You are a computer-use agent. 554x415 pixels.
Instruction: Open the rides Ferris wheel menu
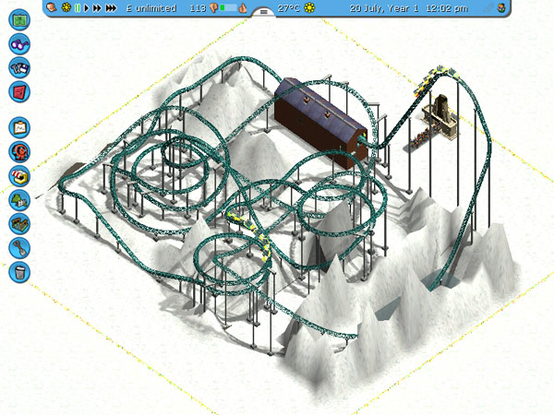coord(19,152)
